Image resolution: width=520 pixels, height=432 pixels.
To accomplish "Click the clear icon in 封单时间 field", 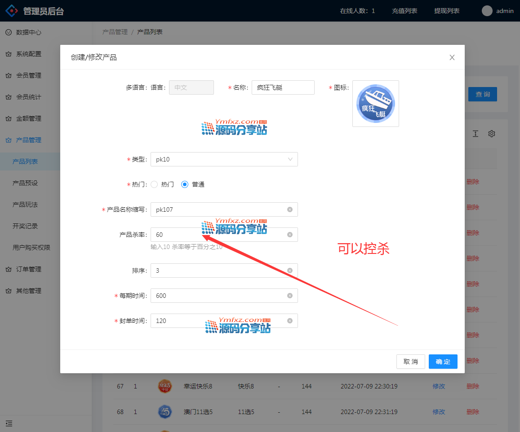I will [x=290, y=321].
